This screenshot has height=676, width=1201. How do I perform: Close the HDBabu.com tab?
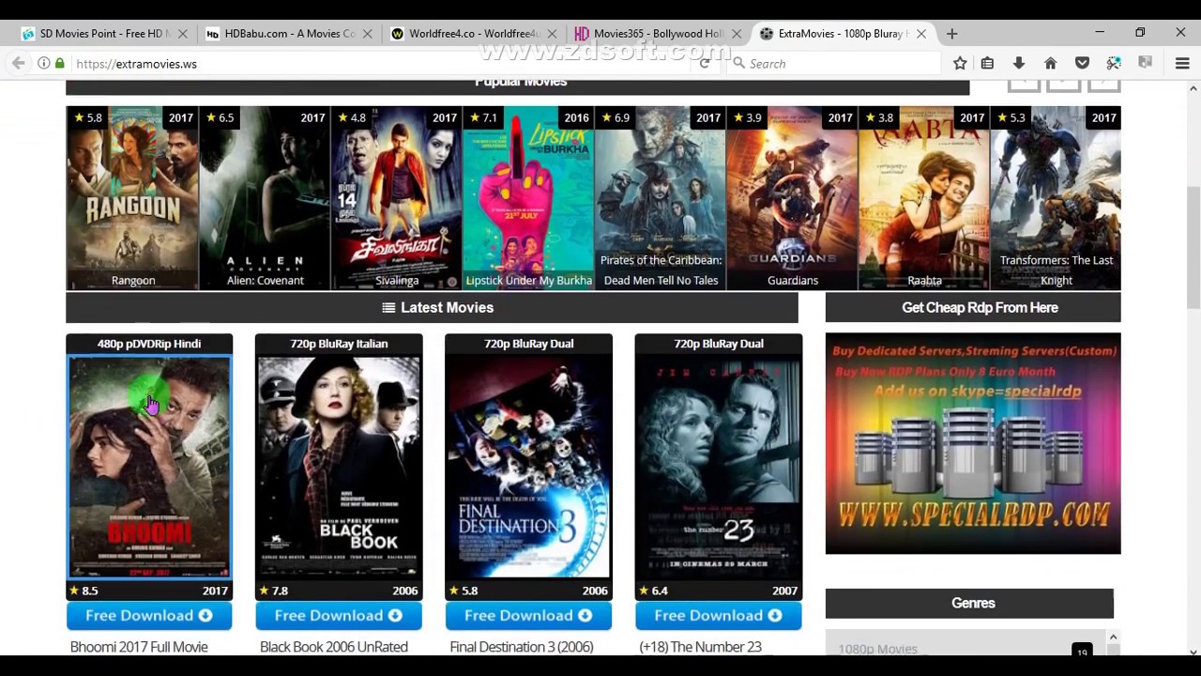click(x=368, y=33)
